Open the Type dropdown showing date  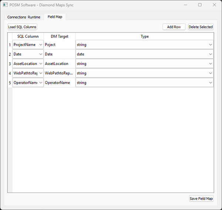click(144, 54)
